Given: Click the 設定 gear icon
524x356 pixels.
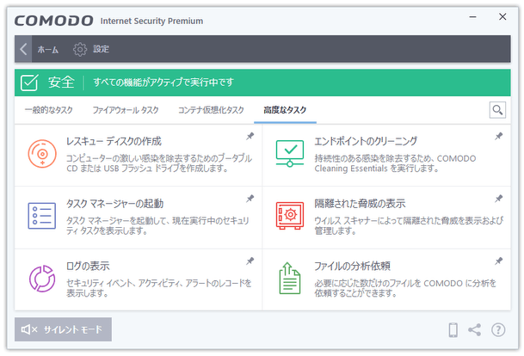Looking at the screenshot, I should click(x=80, y=49).
